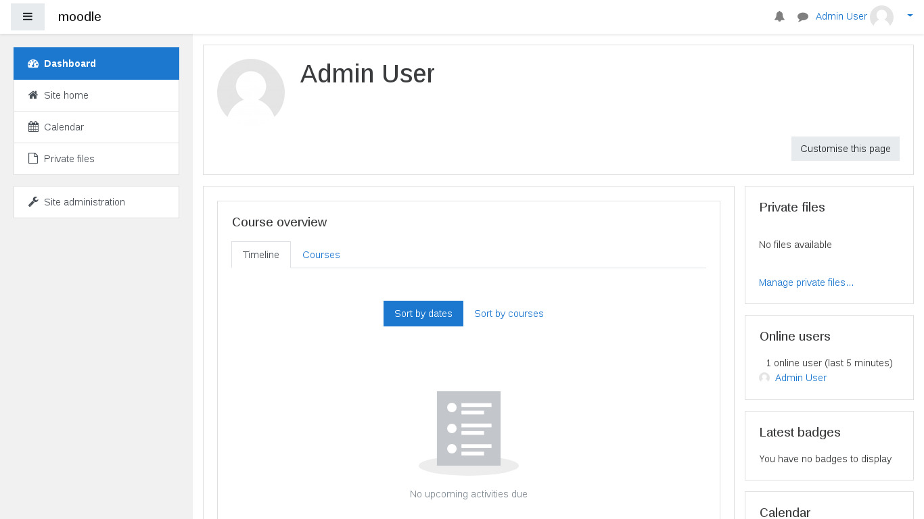Click the Site administration wrench icon
The width and height of the screenshot is (924, 519).
33,202
